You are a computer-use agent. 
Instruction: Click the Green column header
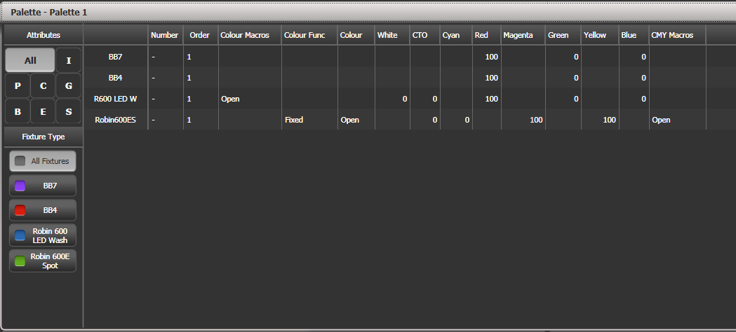(563, 35)
